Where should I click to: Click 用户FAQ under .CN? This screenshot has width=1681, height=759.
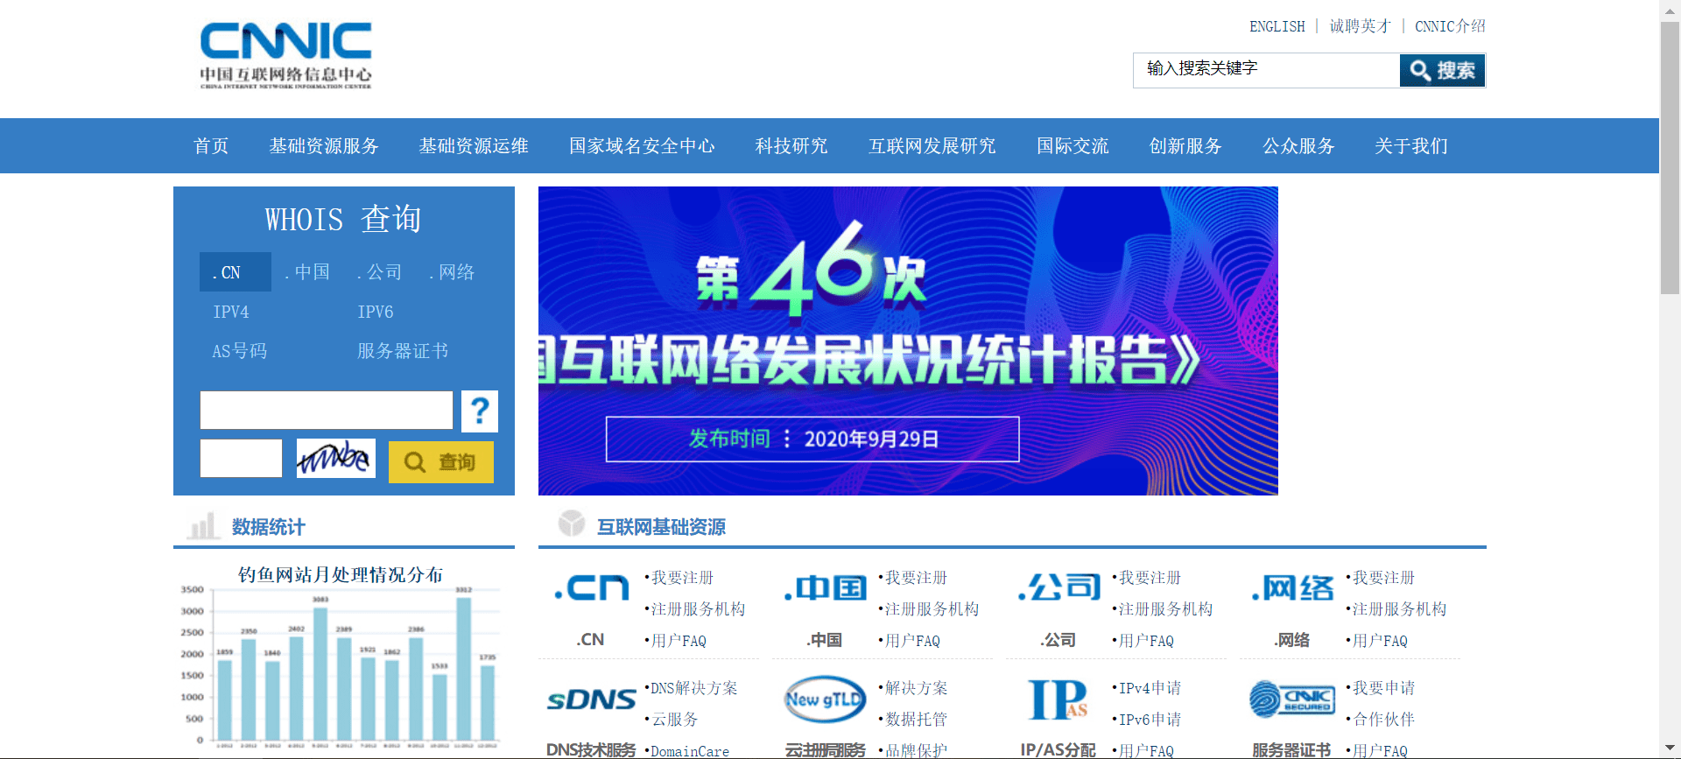[679, 641]
